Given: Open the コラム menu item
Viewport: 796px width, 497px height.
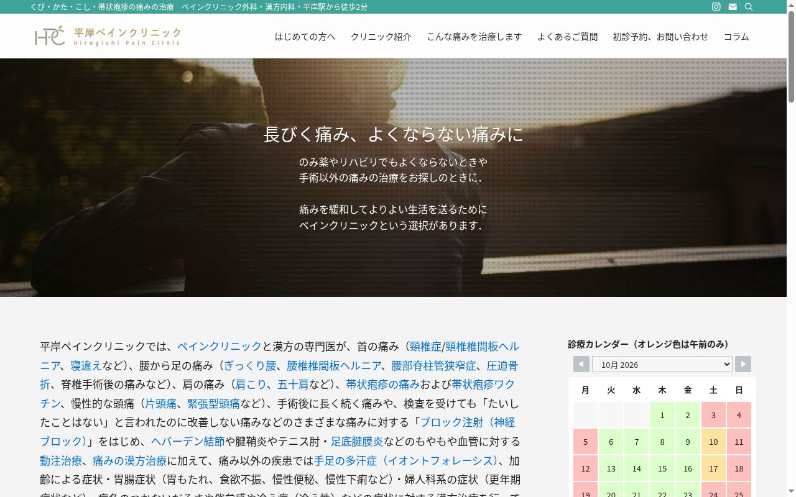Looking at the screenshot, I should (736, 37).
